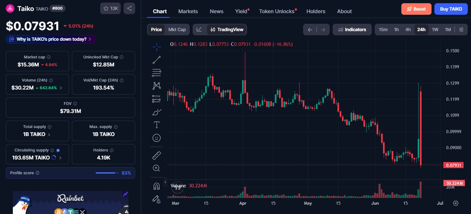Set chart interval to 15m
Viewport: 471px width, 214px height.
(383, 30)
